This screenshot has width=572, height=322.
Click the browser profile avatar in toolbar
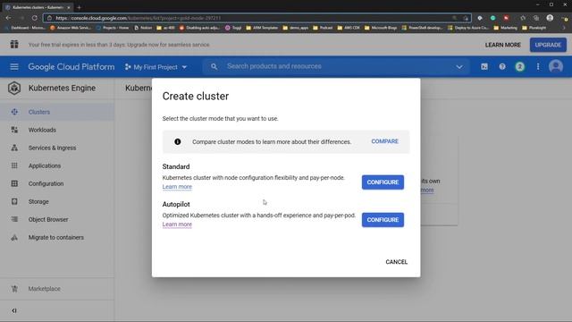click(x=550, y=18)
